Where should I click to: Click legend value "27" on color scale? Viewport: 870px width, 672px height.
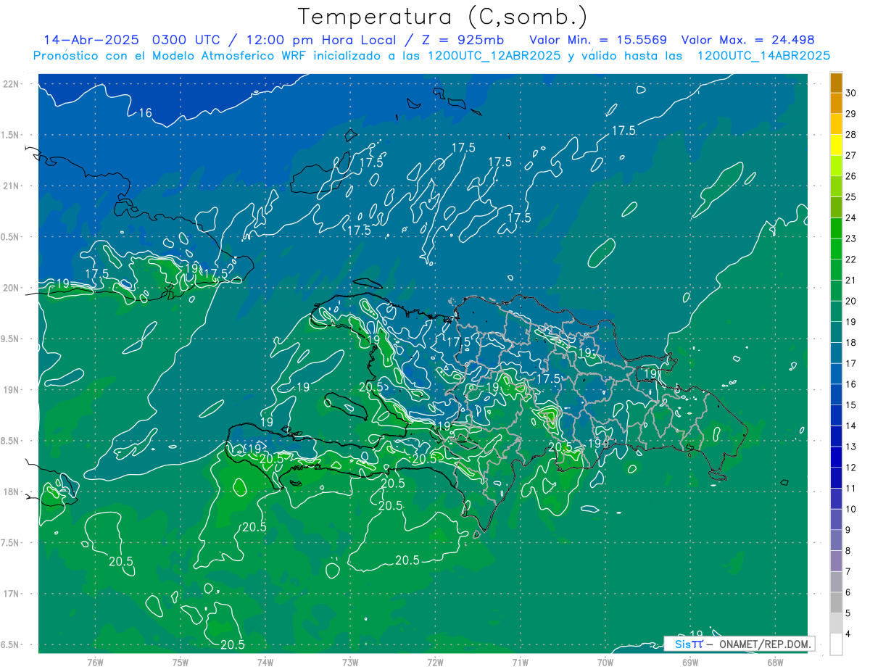click(851, 155)
